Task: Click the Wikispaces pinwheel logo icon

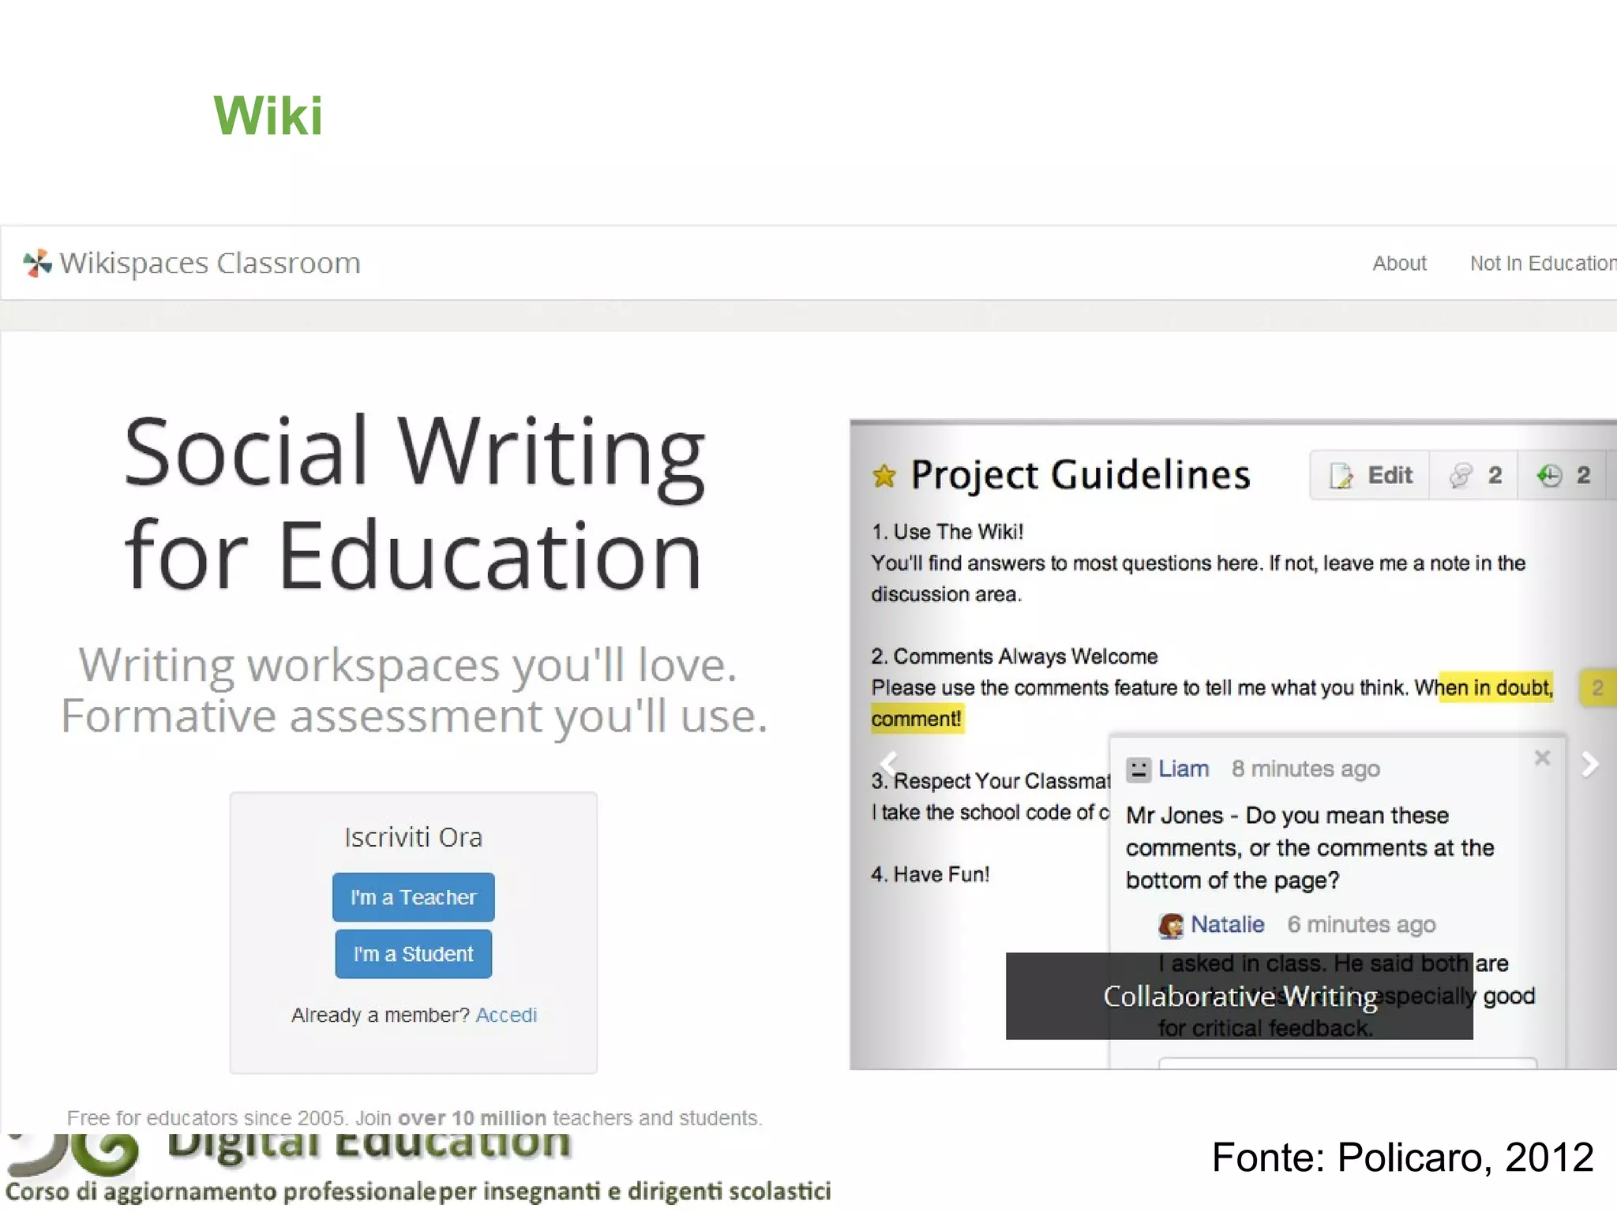Action: click(x=36, y=263)
